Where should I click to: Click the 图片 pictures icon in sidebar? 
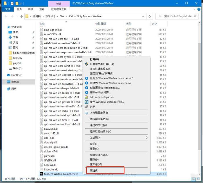10,48
